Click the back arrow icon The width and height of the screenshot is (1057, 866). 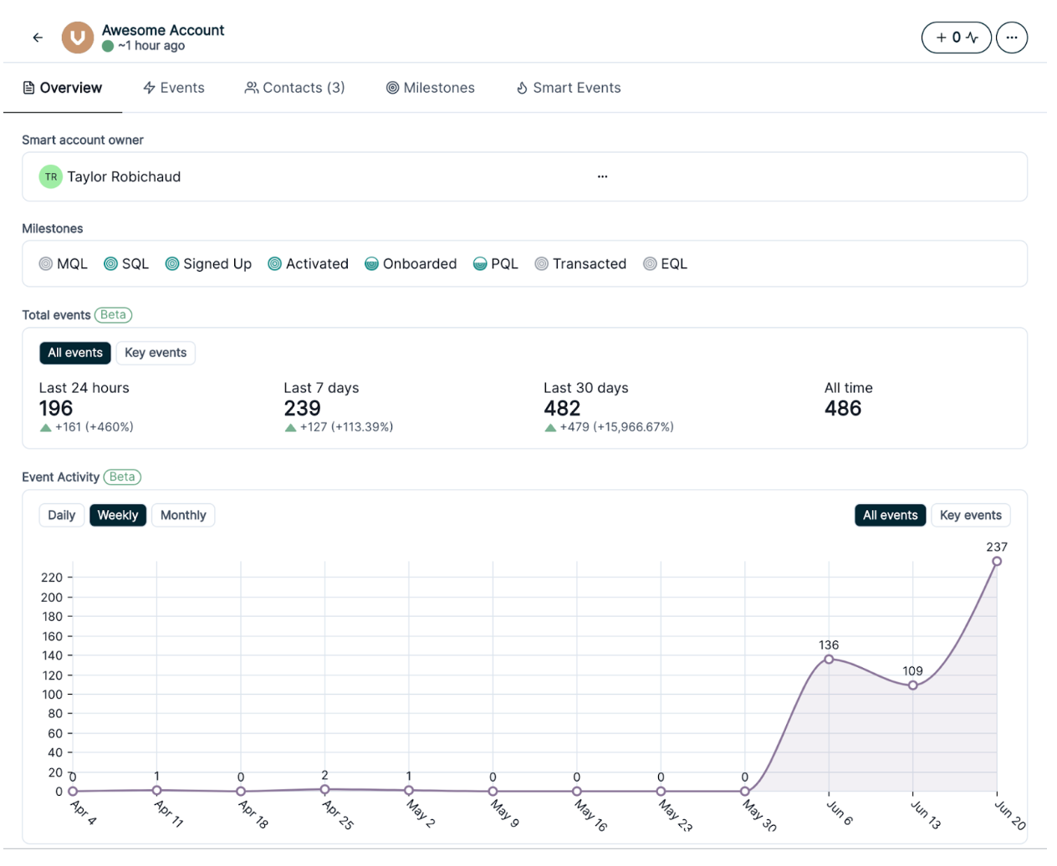38,38
